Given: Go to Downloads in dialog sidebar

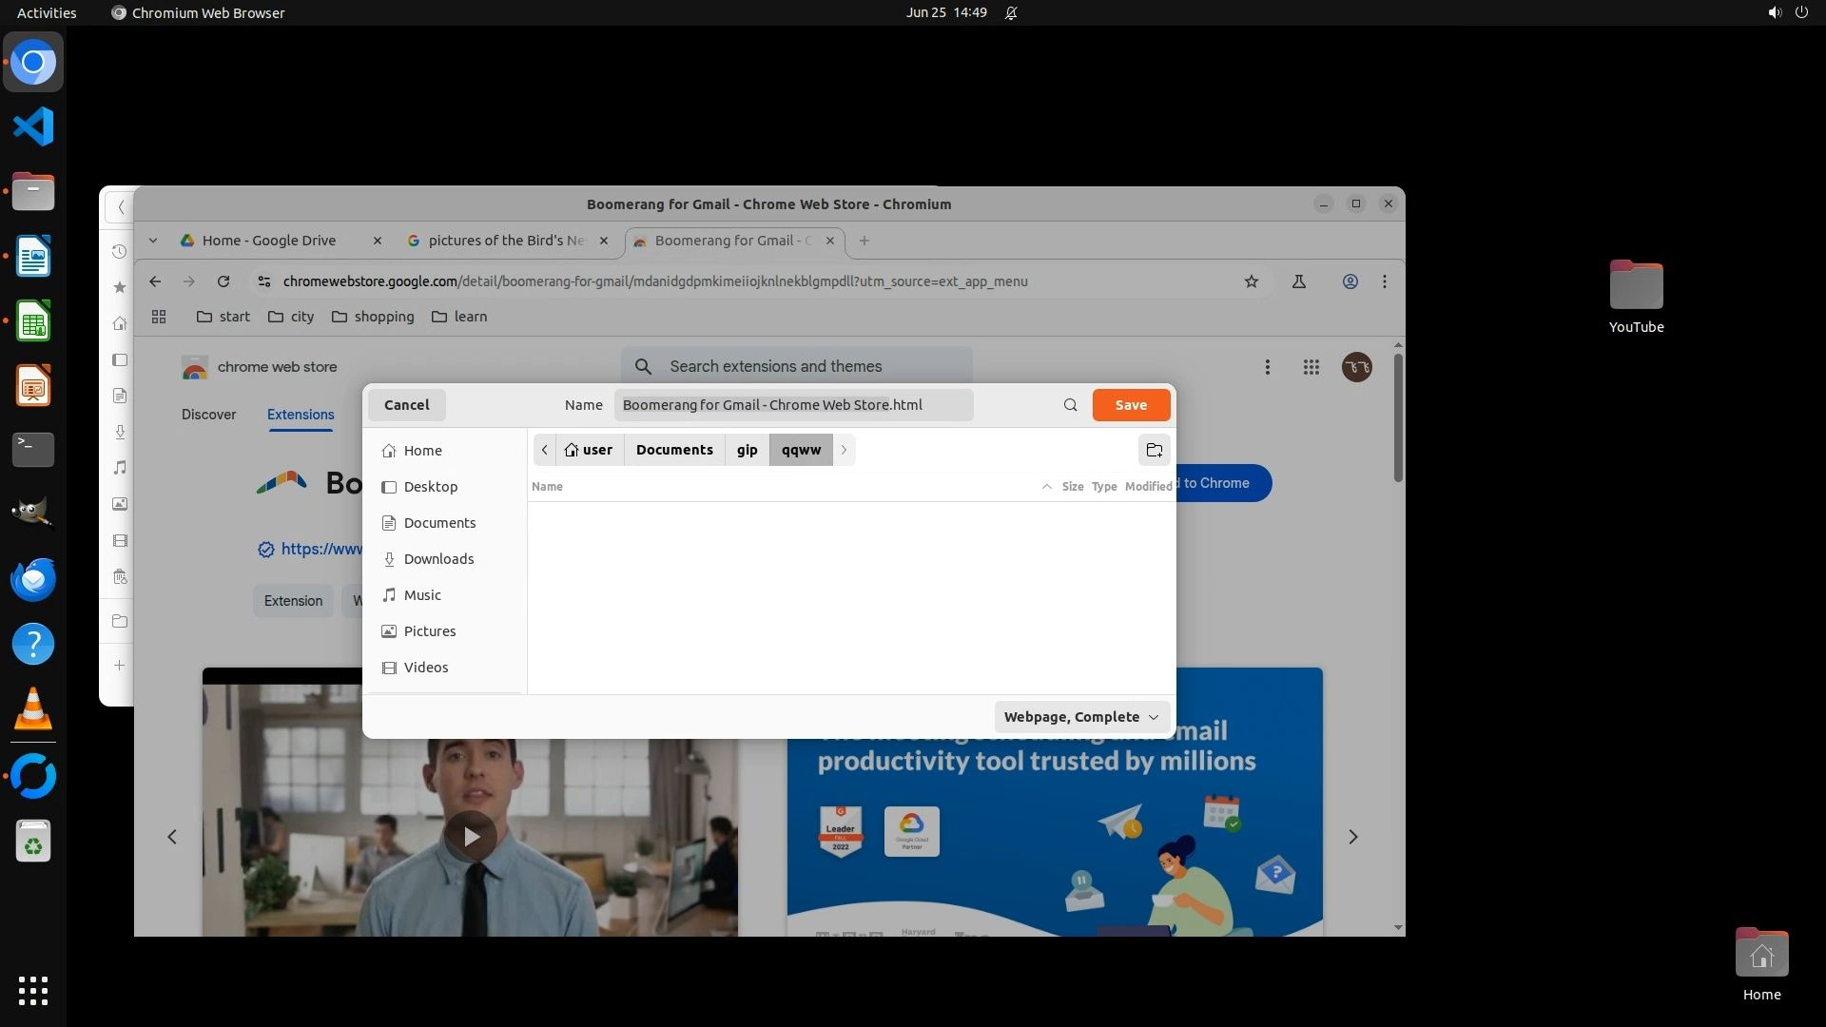Looking at the screenshot, I should pos(438,559).
